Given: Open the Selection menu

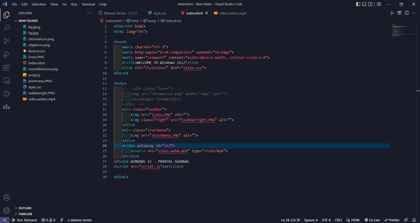Looking at the screenshot, I should (39, 4).
